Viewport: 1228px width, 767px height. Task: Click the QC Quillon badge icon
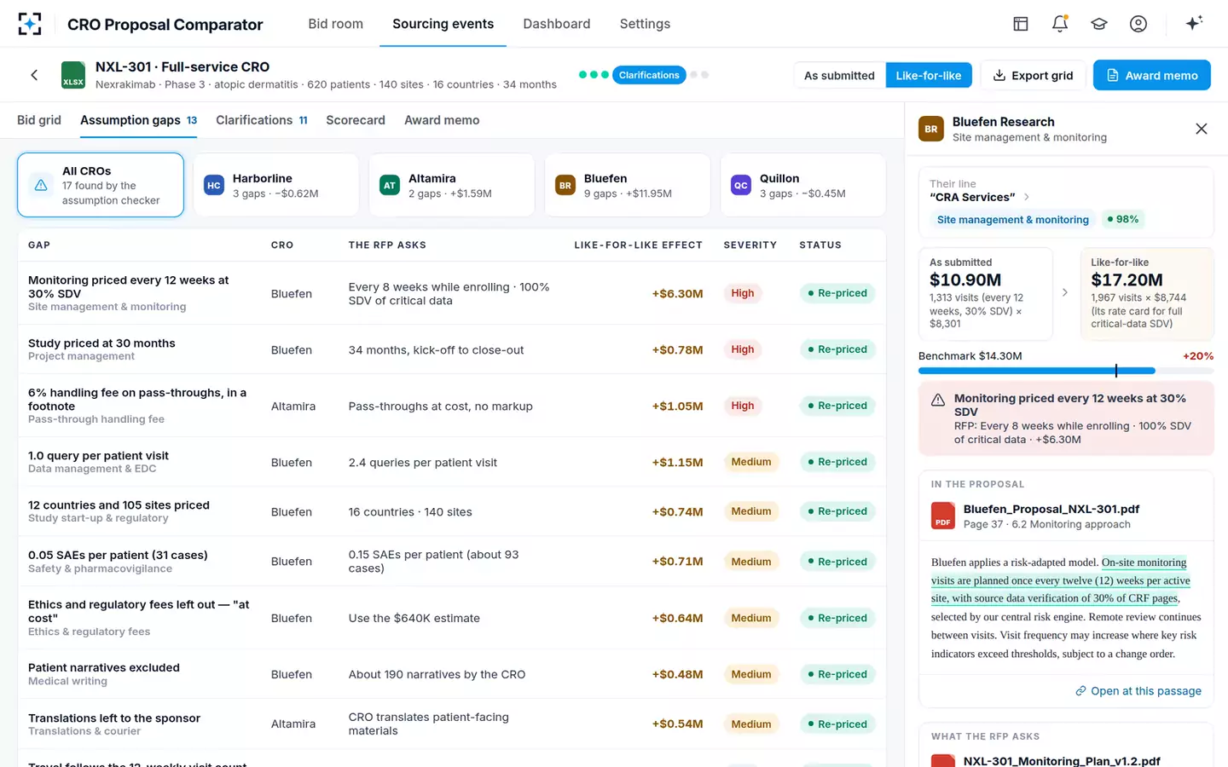click(741, 185)
